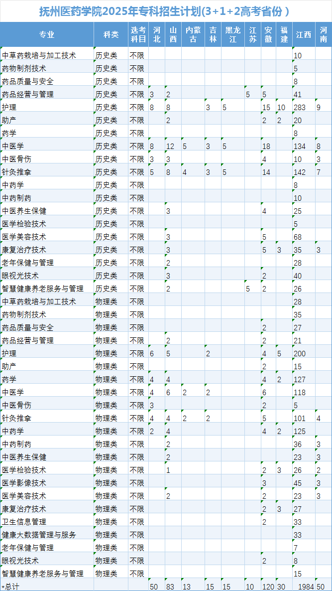Click the 50 total under 河南

tap(321, 587)
